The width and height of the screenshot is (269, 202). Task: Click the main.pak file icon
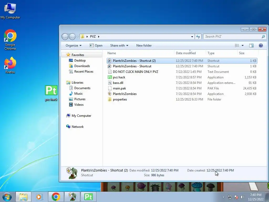[x=110, y=88]
